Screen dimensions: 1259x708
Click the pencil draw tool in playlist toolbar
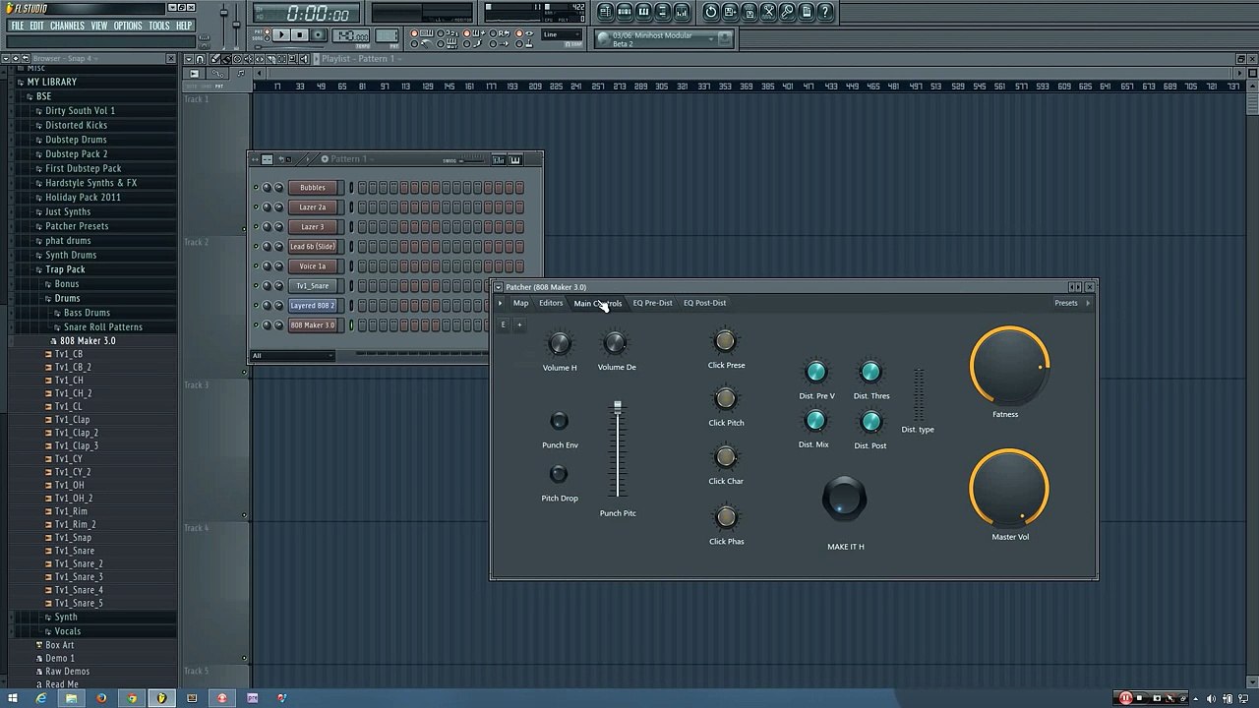tap(215, 59)
